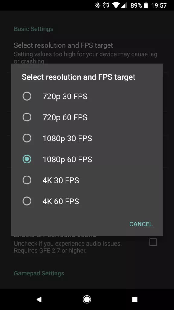Tap the cellular signal status icon
The width and height of the screenshot is (174, 310).
click(124, 5)
